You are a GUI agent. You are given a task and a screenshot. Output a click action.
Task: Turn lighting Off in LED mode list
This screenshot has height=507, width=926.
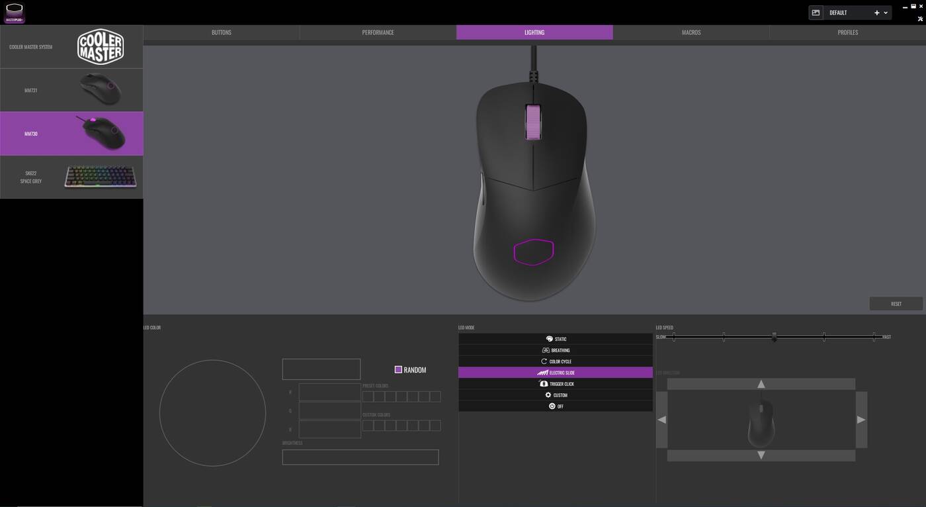[555, 406]
